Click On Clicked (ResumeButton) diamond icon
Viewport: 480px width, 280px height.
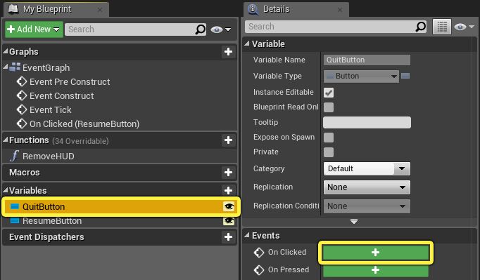pos(22,124)
